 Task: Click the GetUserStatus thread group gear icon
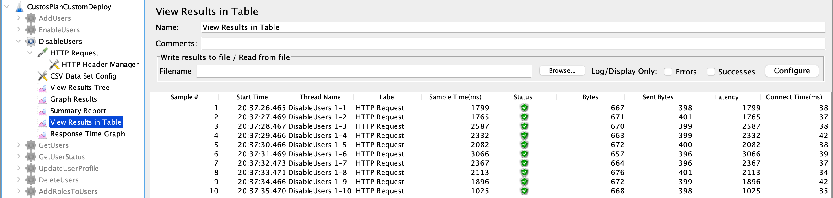[x=31, y=157]
